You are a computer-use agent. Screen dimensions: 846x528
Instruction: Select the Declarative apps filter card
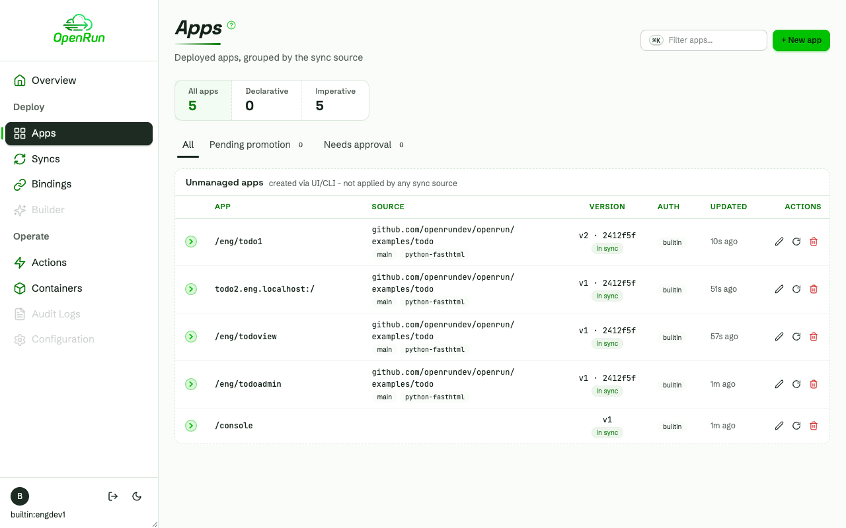267,100
